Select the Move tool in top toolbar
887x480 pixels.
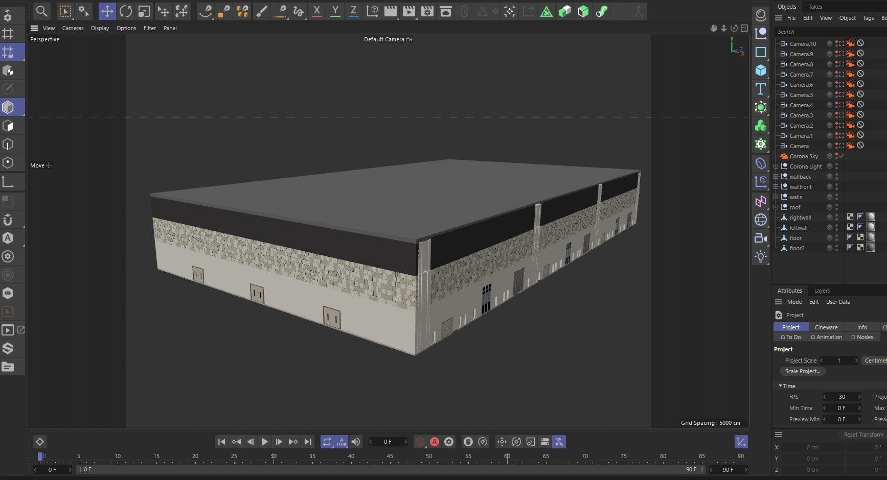click(107, 11)
